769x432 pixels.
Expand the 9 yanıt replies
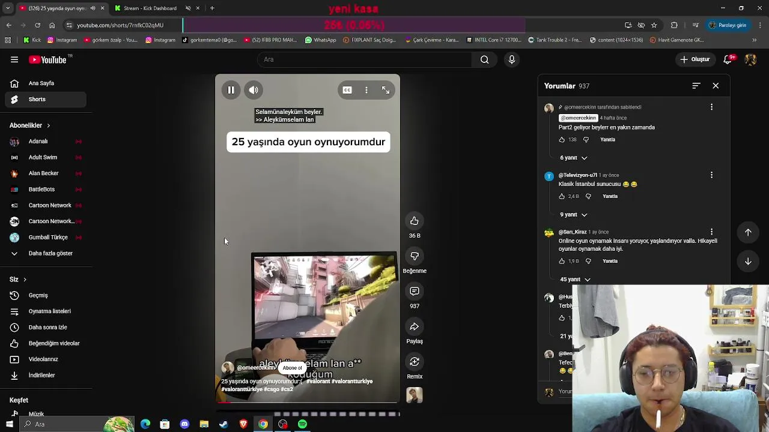[574, 214]
